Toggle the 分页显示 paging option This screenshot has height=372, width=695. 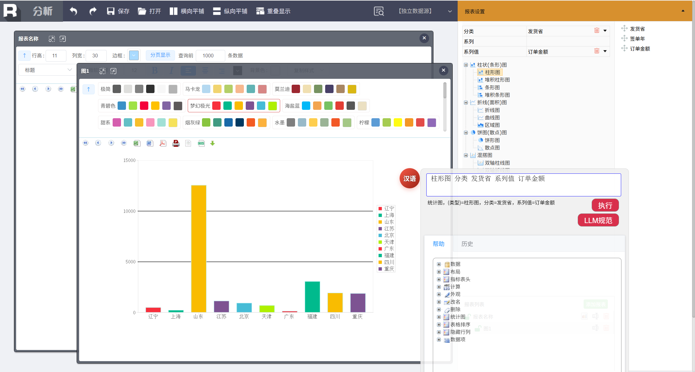point(160,55)
